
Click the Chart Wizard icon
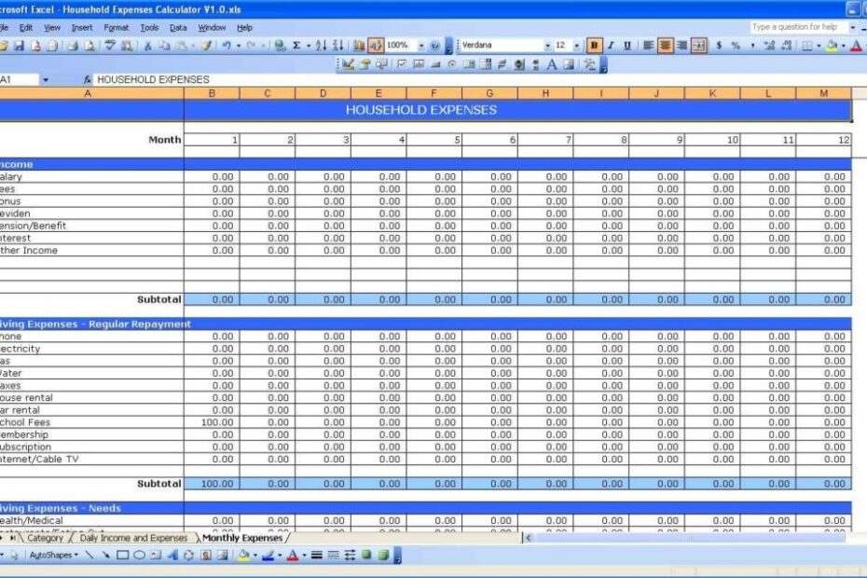coord(358,44)
